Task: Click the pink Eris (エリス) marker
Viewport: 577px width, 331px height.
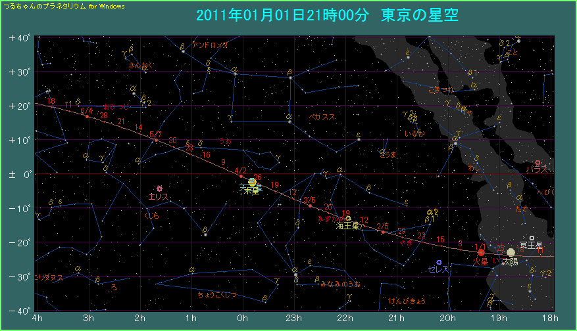Action: 159,188
